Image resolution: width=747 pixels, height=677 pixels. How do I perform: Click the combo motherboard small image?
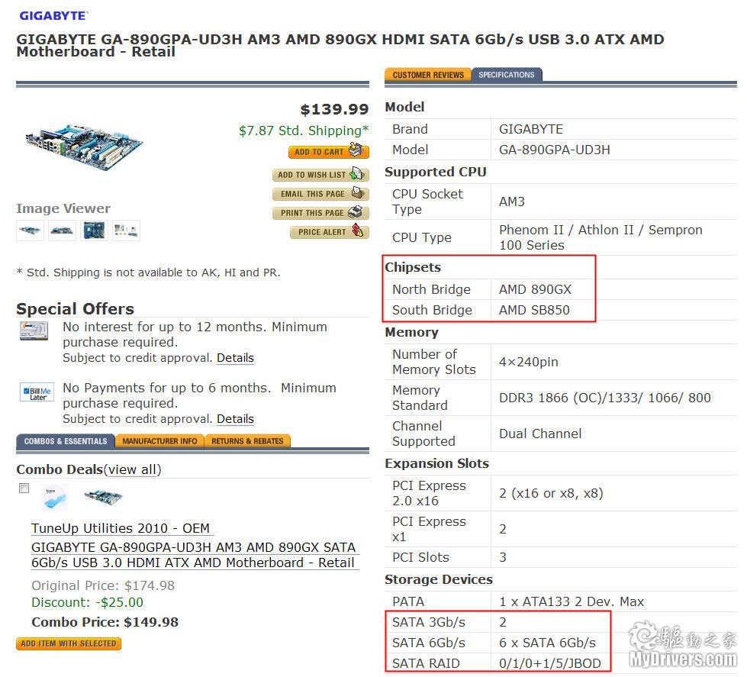(x=103, y=497)
